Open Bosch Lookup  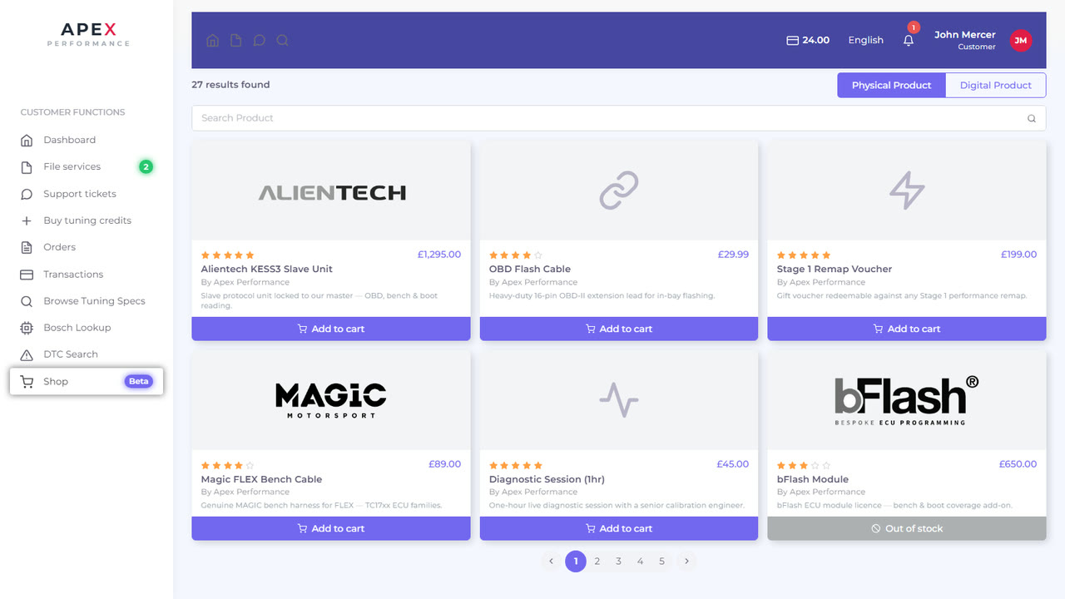(x=87, y=327)
